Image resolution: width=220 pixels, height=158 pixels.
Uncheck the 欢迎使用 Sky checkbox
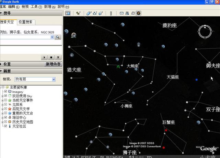pyautogui.click(x=5, y=96)
